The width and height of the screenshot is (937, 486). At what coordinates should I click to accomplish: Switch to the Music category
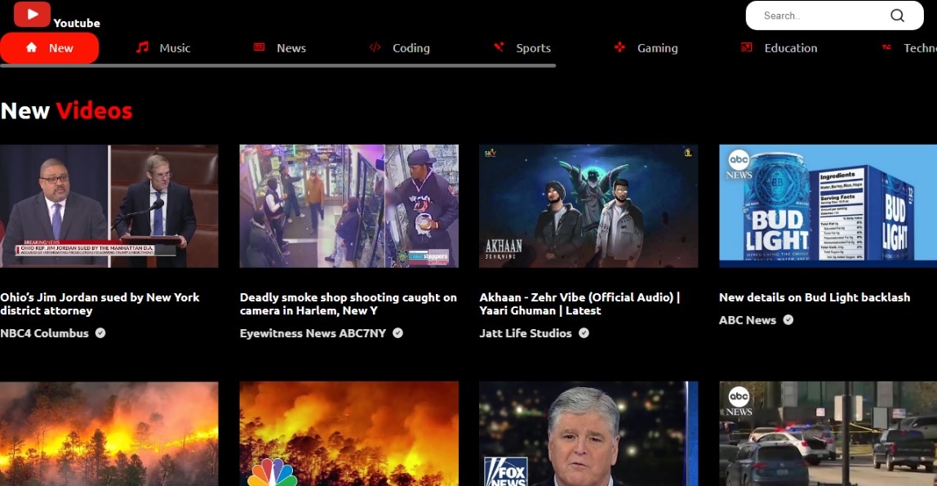point(163,48)
